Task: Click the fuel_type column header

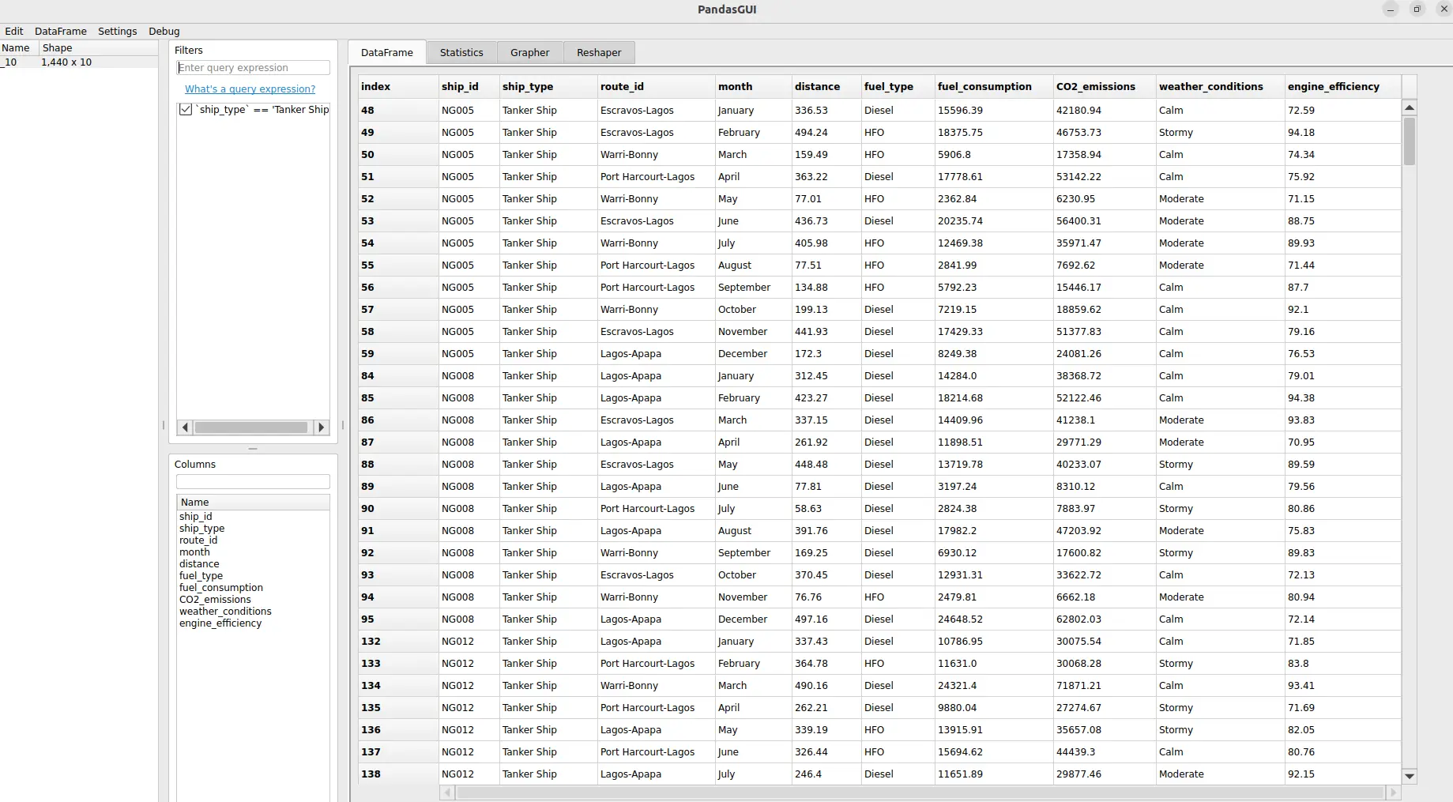Action: [x=898, y=87]
